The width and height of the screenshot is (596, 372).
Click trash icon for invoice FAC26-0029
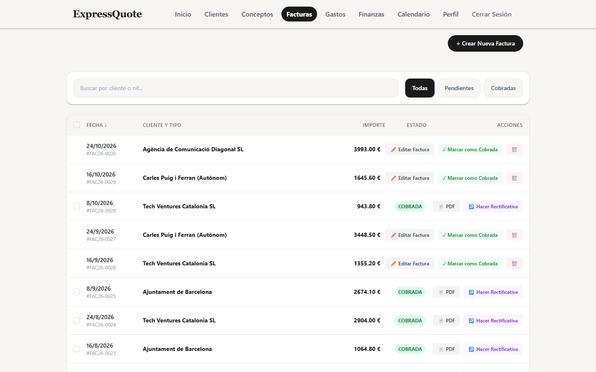(514, 178)
